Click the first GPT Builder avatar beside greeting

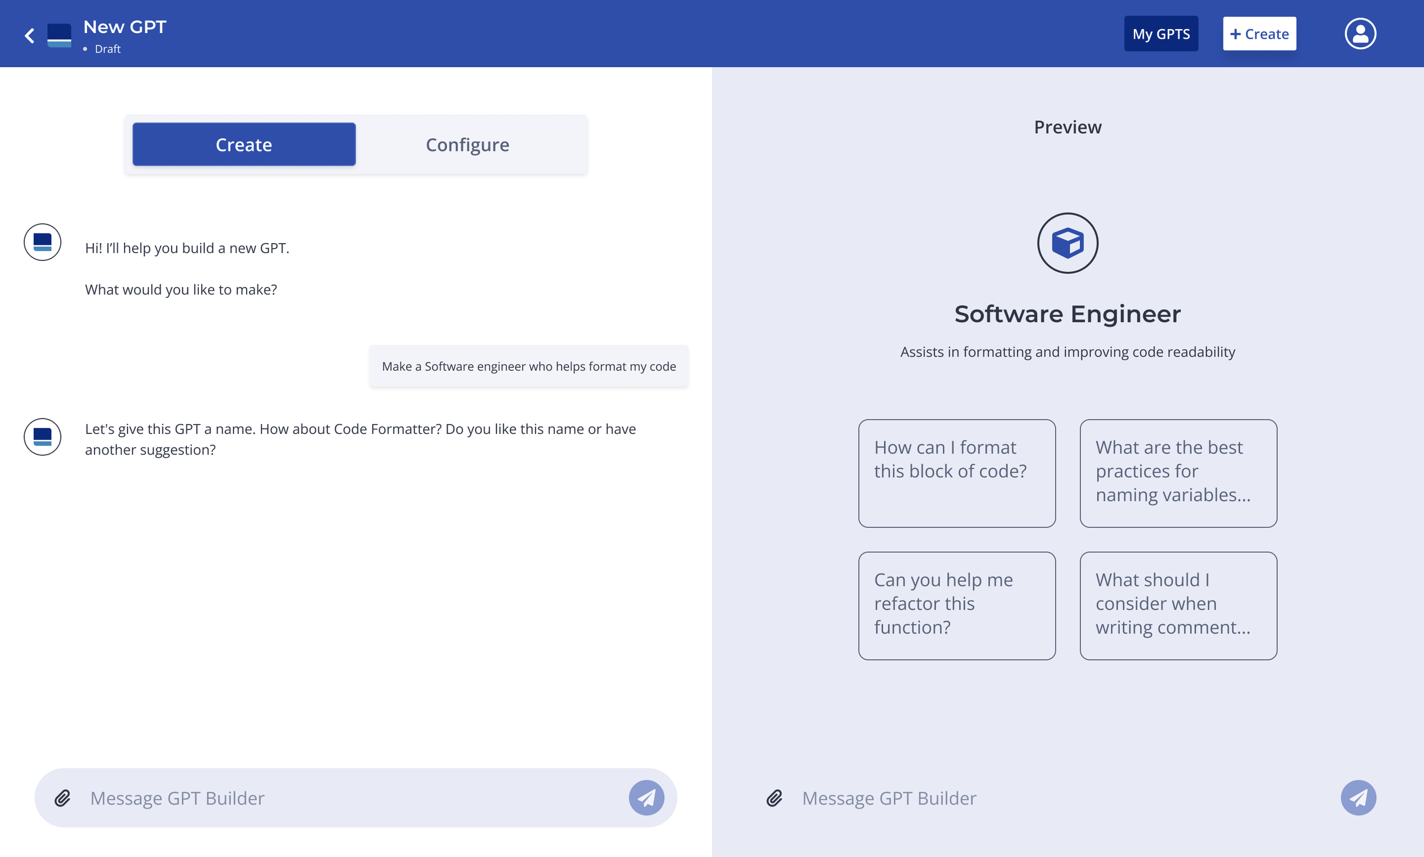coord(43,242)
